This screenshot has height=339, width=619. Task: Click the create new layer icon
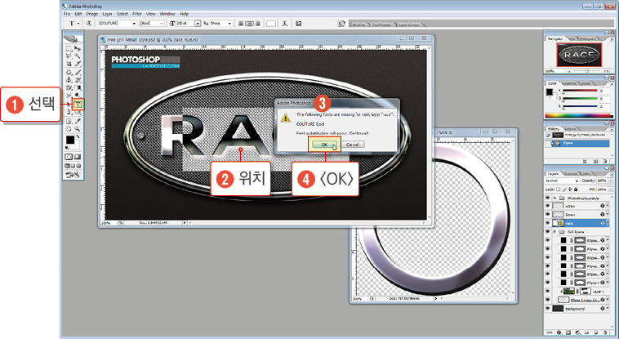coord(596,332)
